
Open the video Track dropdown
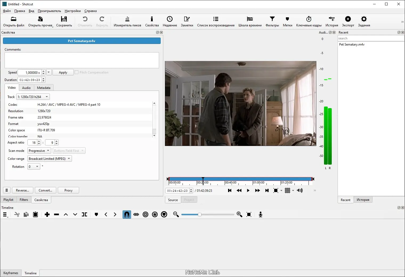(x=33, y=97)
